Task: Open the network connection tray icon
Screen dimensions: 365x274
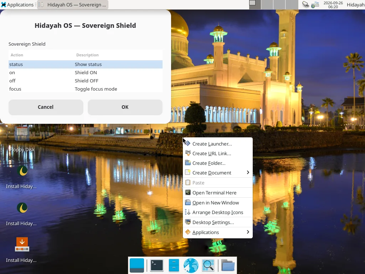Action: click(315, 5)
